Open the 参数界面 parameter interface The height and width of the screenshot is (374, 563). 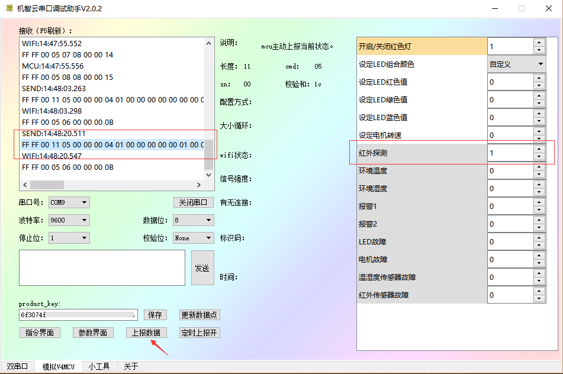point(93,333)
